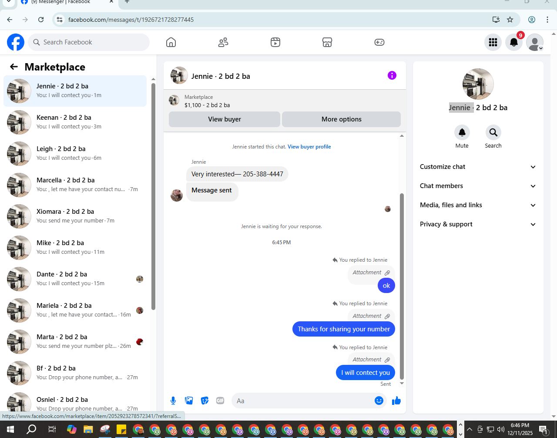Open the taskbar clock showing 6:46 PM
The height and width of the screenshot is (438, 557).
point(520,429)
